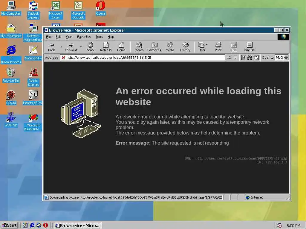Select the DOOM desktop shortcut
This screenshot has width=306, height=229.
pyautogui.click(x=11, y=98)
